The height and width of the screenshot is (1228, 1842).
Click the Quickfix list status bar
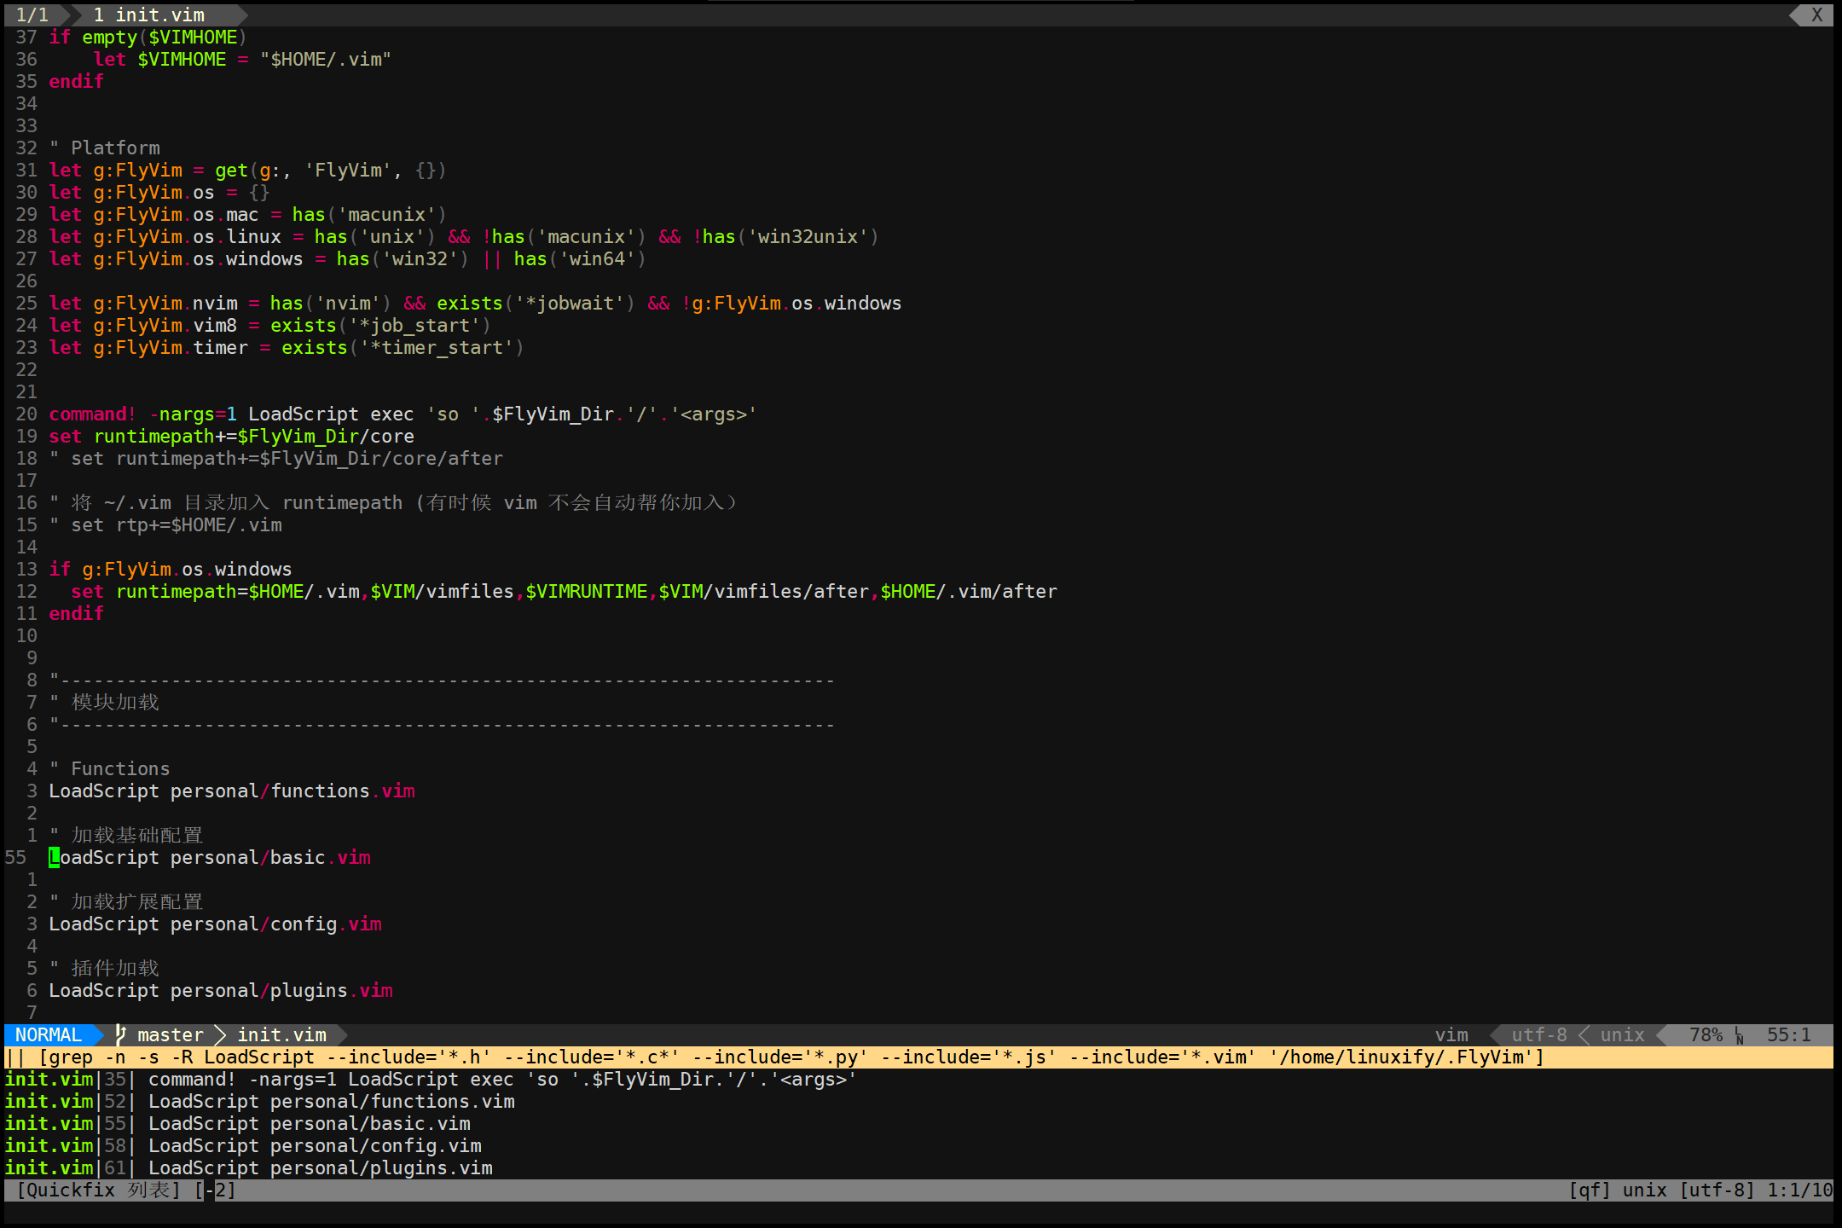point(98,1190)
